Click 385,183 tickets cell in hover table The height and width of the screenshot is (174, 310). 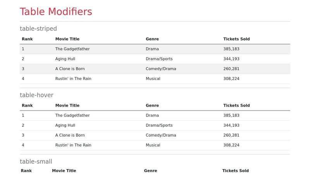[x=231, y=116]
